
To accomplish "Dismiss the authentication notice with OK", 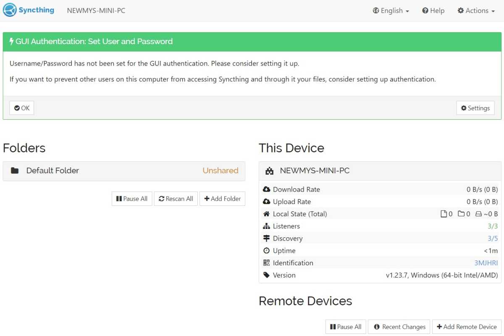I will 22,108.
